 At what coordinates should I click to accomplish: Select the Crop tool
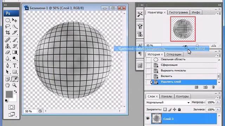click(8, 33)
